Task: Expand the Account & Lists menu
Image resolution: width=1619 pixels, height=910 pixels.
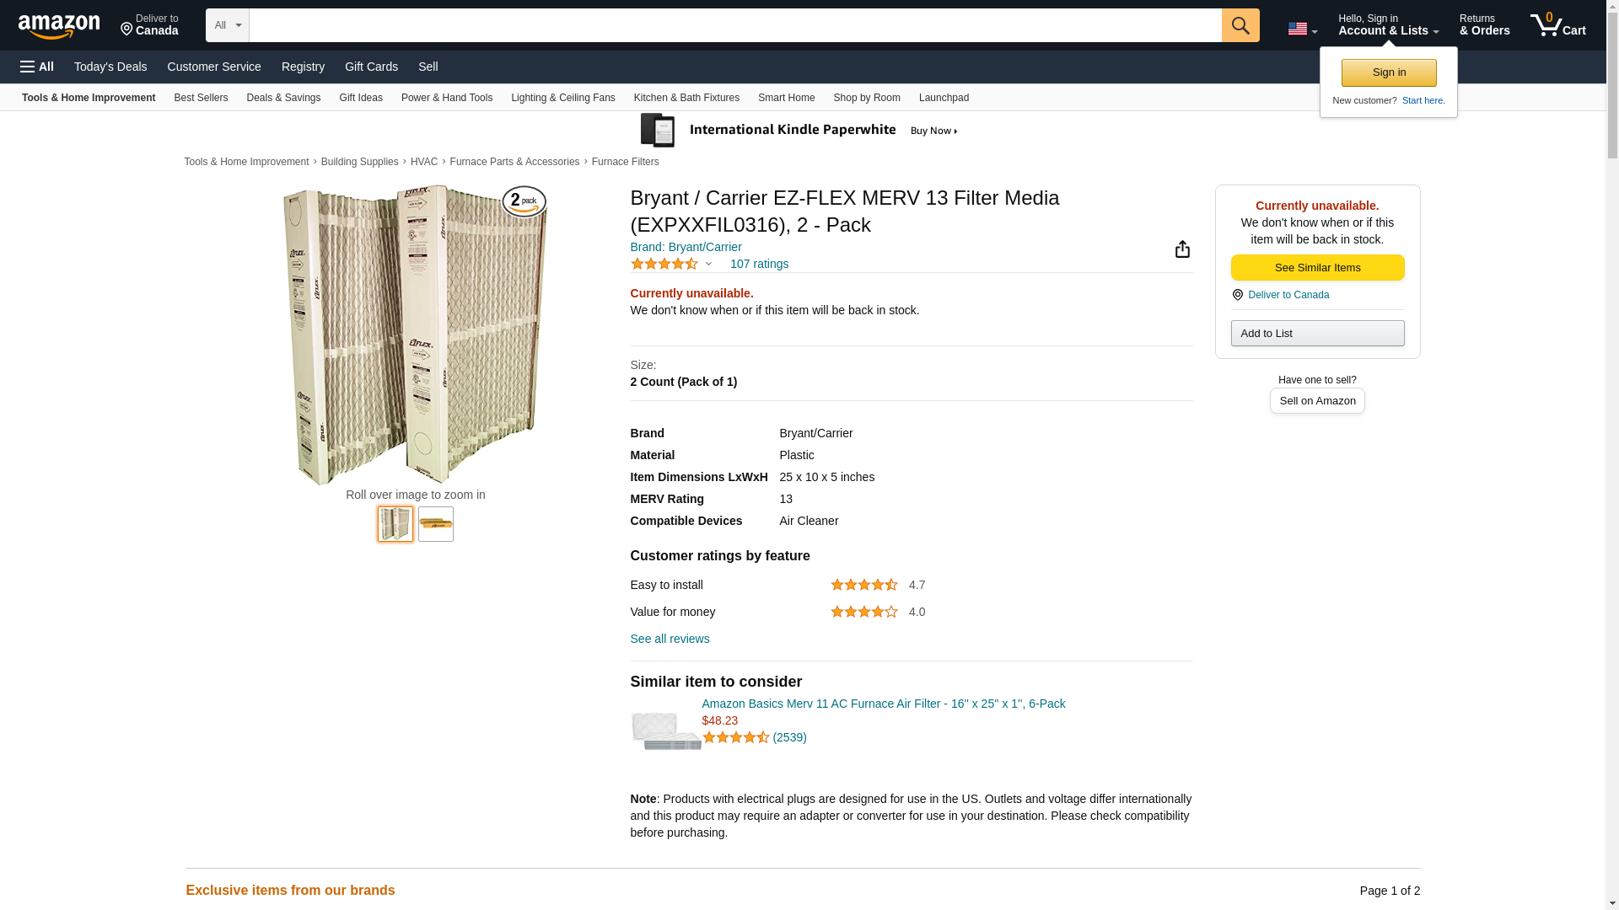Action: (1388, 25)
